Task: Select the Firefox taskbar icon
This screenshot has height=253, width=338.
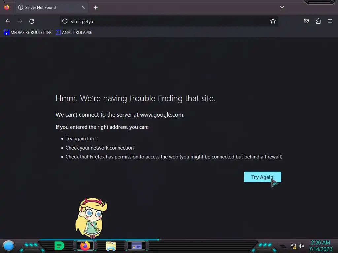Action: (x=85, y=246)
